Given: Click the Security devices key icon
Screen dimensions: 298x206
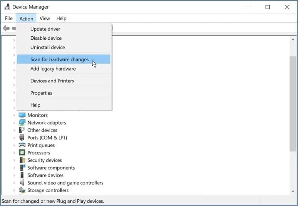Looking at the screenshot, I should click(22, 160).
